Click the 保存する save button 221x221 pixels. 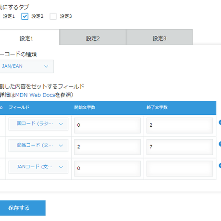(x=23, y=208)
